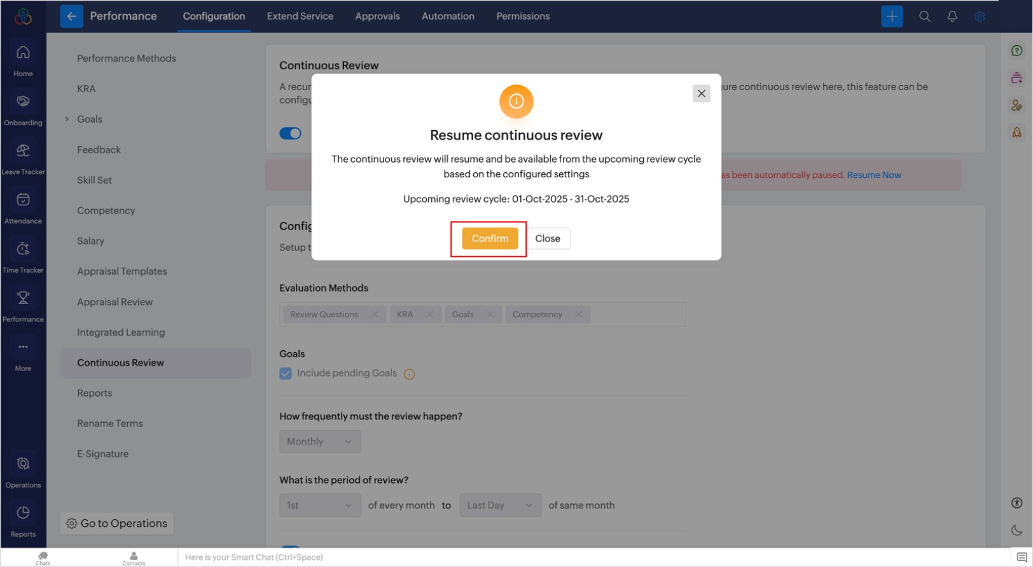Remove the Review Questions tag
The width and height of the screenshot is (1033, 567).
pyautogui.click(x=375, y=315)
